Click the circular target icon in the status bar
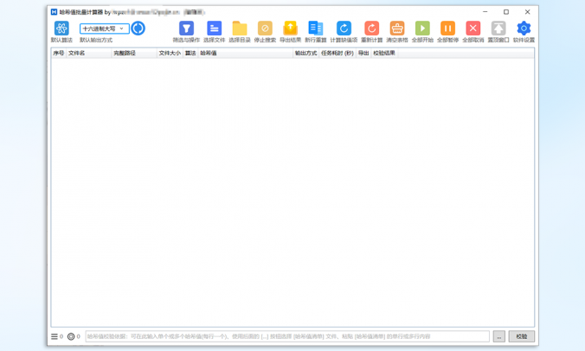 click(71, 336)
